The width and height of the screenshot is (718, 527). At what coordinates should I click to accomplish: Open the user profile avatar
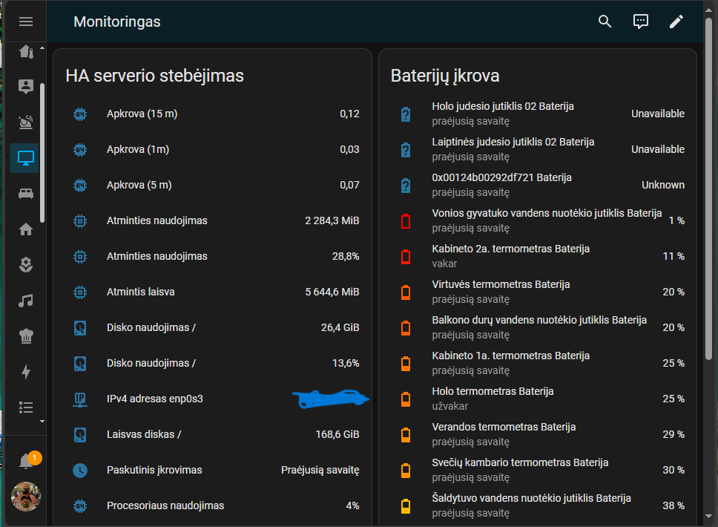click(26, 497)
